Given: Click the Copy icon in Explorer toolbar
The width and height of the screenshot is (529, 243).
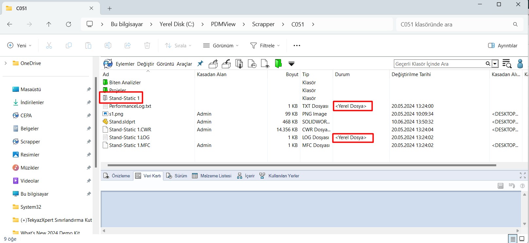Looking at the screenshot, I should [x=69, y=45].
